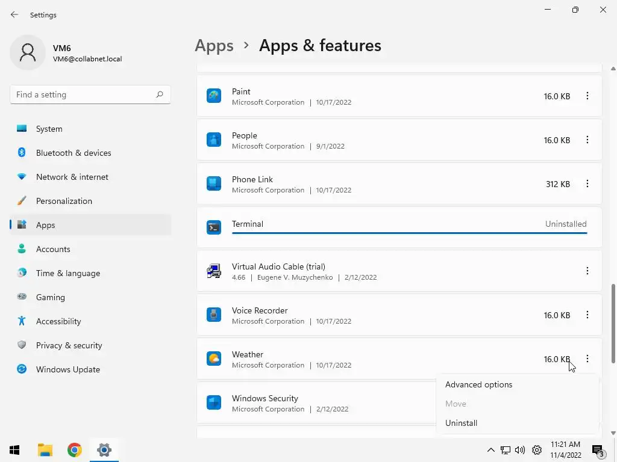617x462 pixels.
Task: Click the Phone Link app icon
Action: point(214,184)
